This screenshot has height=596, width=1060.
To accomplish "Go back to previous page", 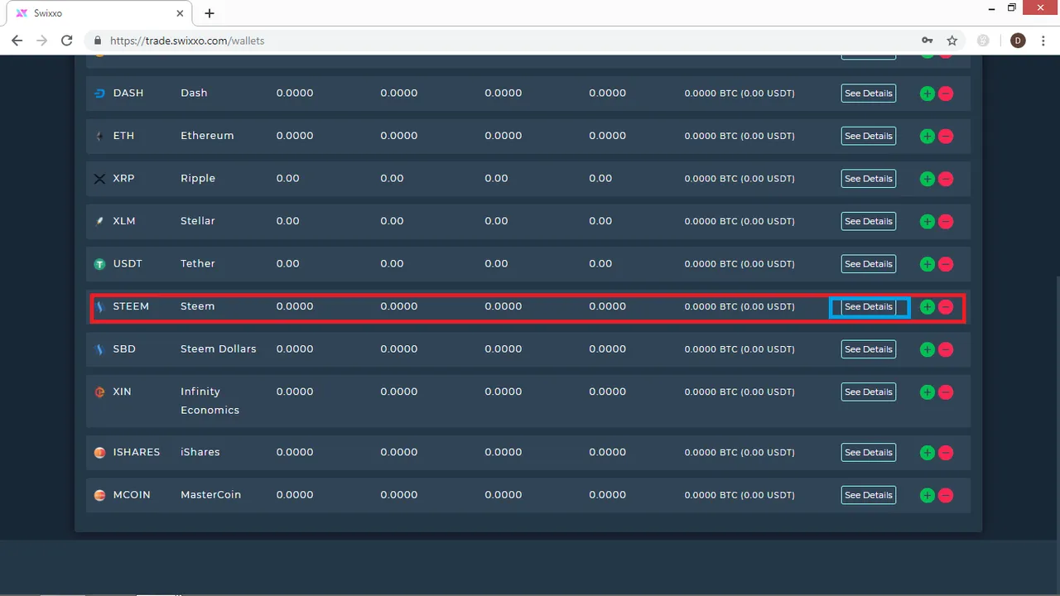I will pyautogui.click(x=17, y=41).
